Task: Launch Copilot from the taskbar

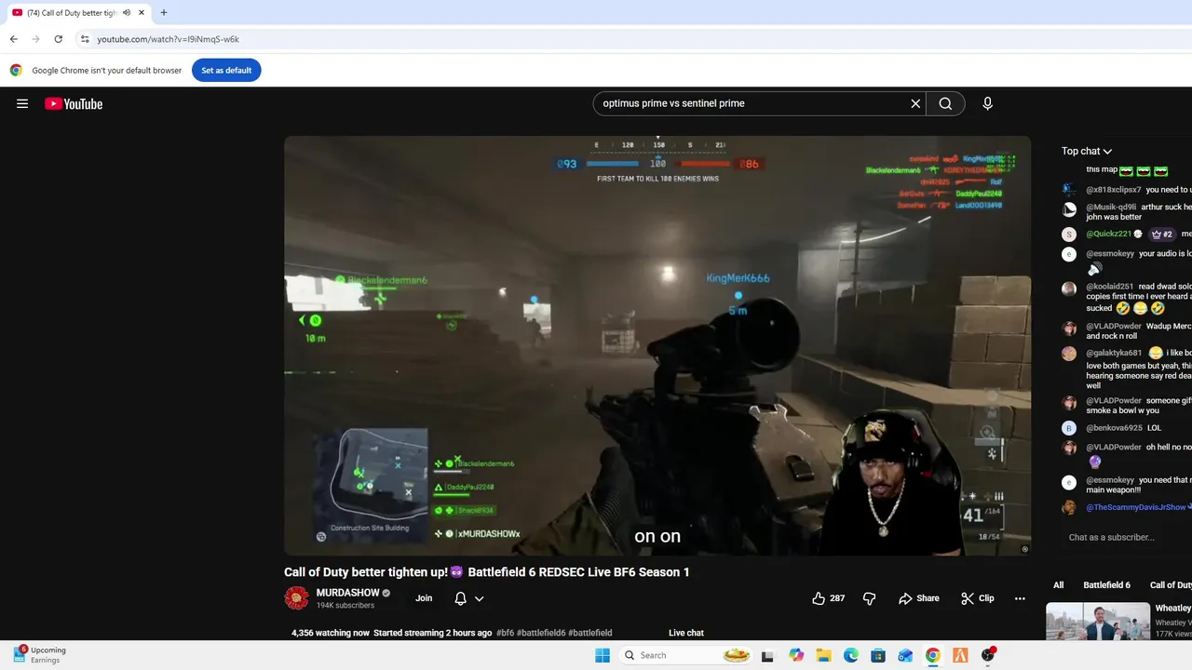Action: pos(796,655)
